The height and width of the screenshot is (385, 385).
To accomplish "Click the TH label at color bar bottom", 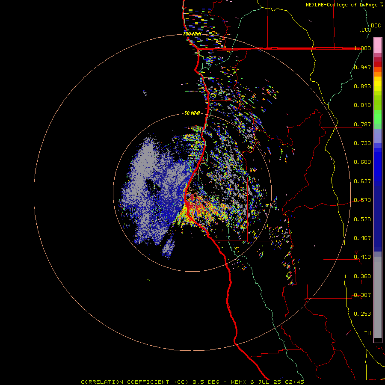I will pos(367,333).
